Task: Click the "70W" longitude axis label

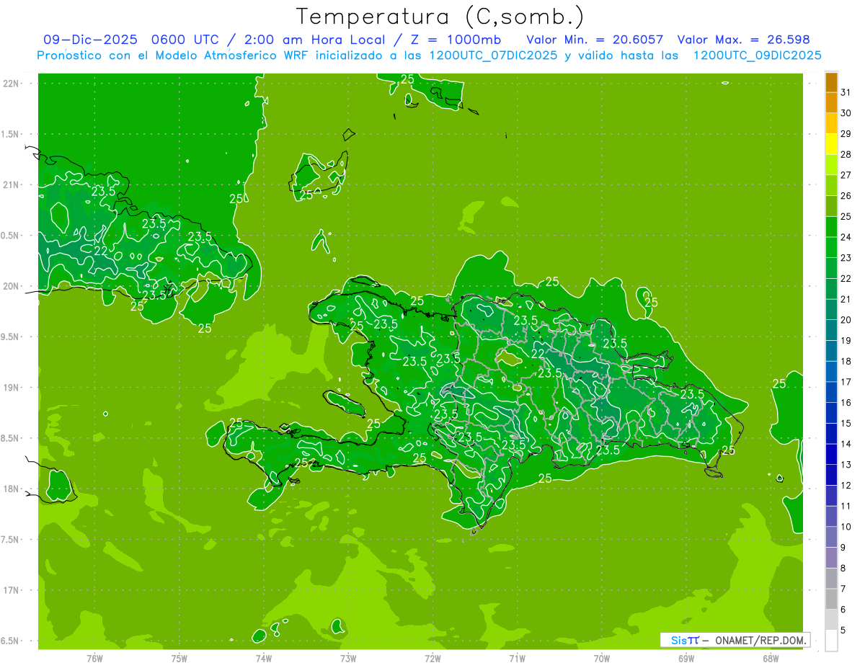Action: (601, 658)
